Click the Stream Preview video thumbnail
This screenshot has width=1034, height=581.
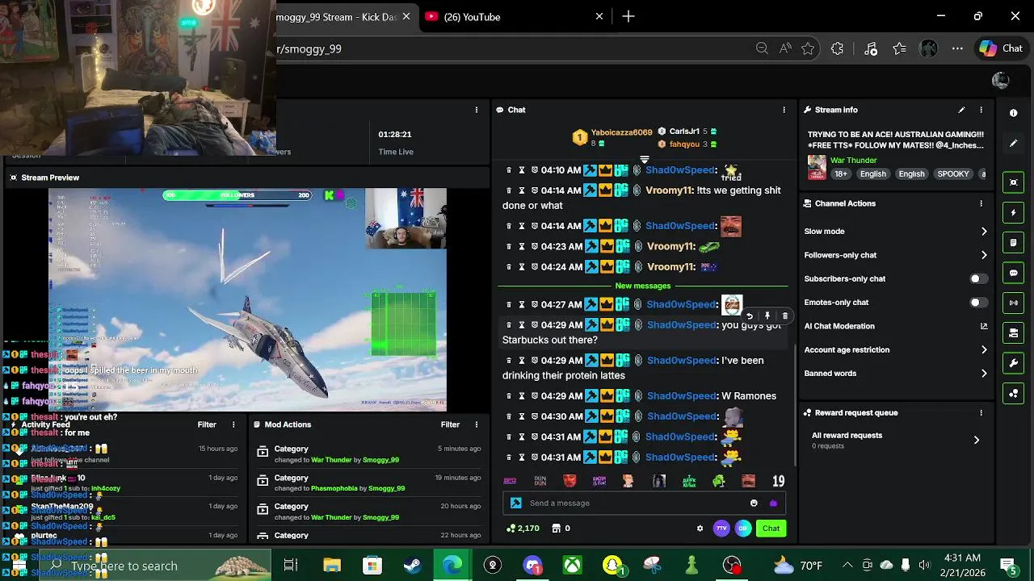247,299
